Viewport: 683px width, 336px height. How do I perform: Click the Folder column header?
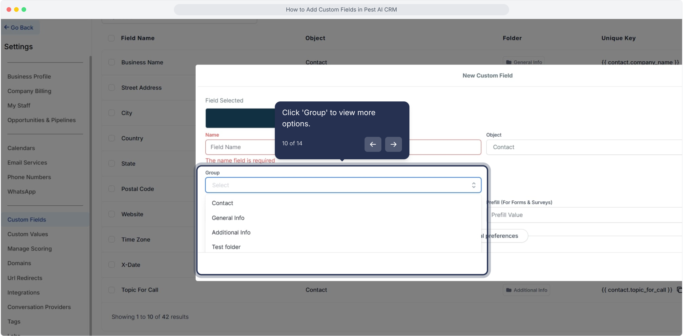tap(512, 38)
